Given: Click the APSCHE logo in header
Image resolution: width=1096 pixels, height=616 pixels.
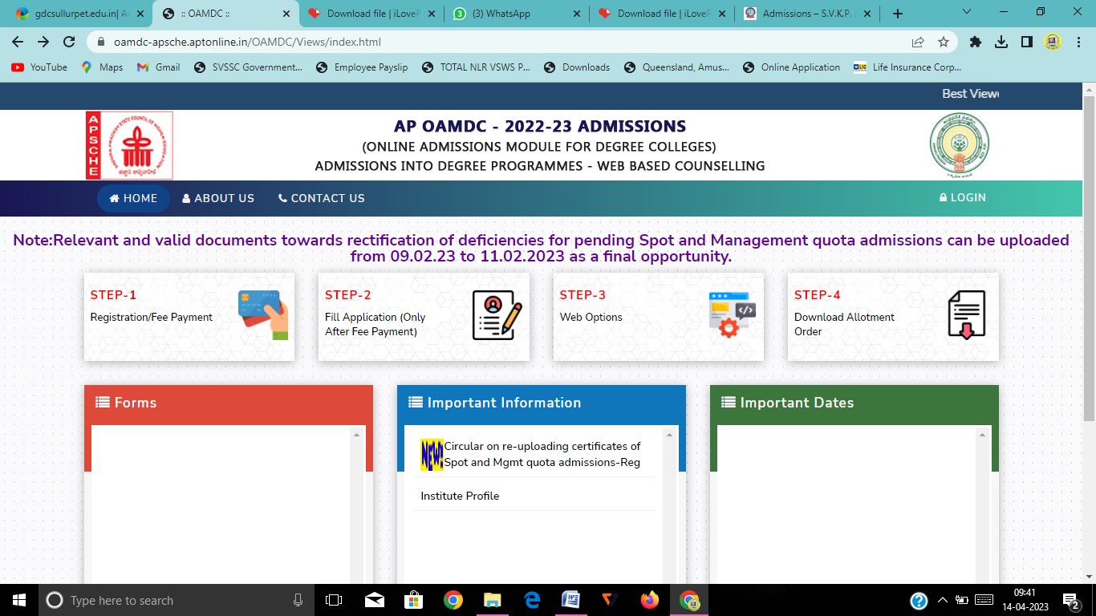Looking at the screenshot, I should click(x=129, y=145).
